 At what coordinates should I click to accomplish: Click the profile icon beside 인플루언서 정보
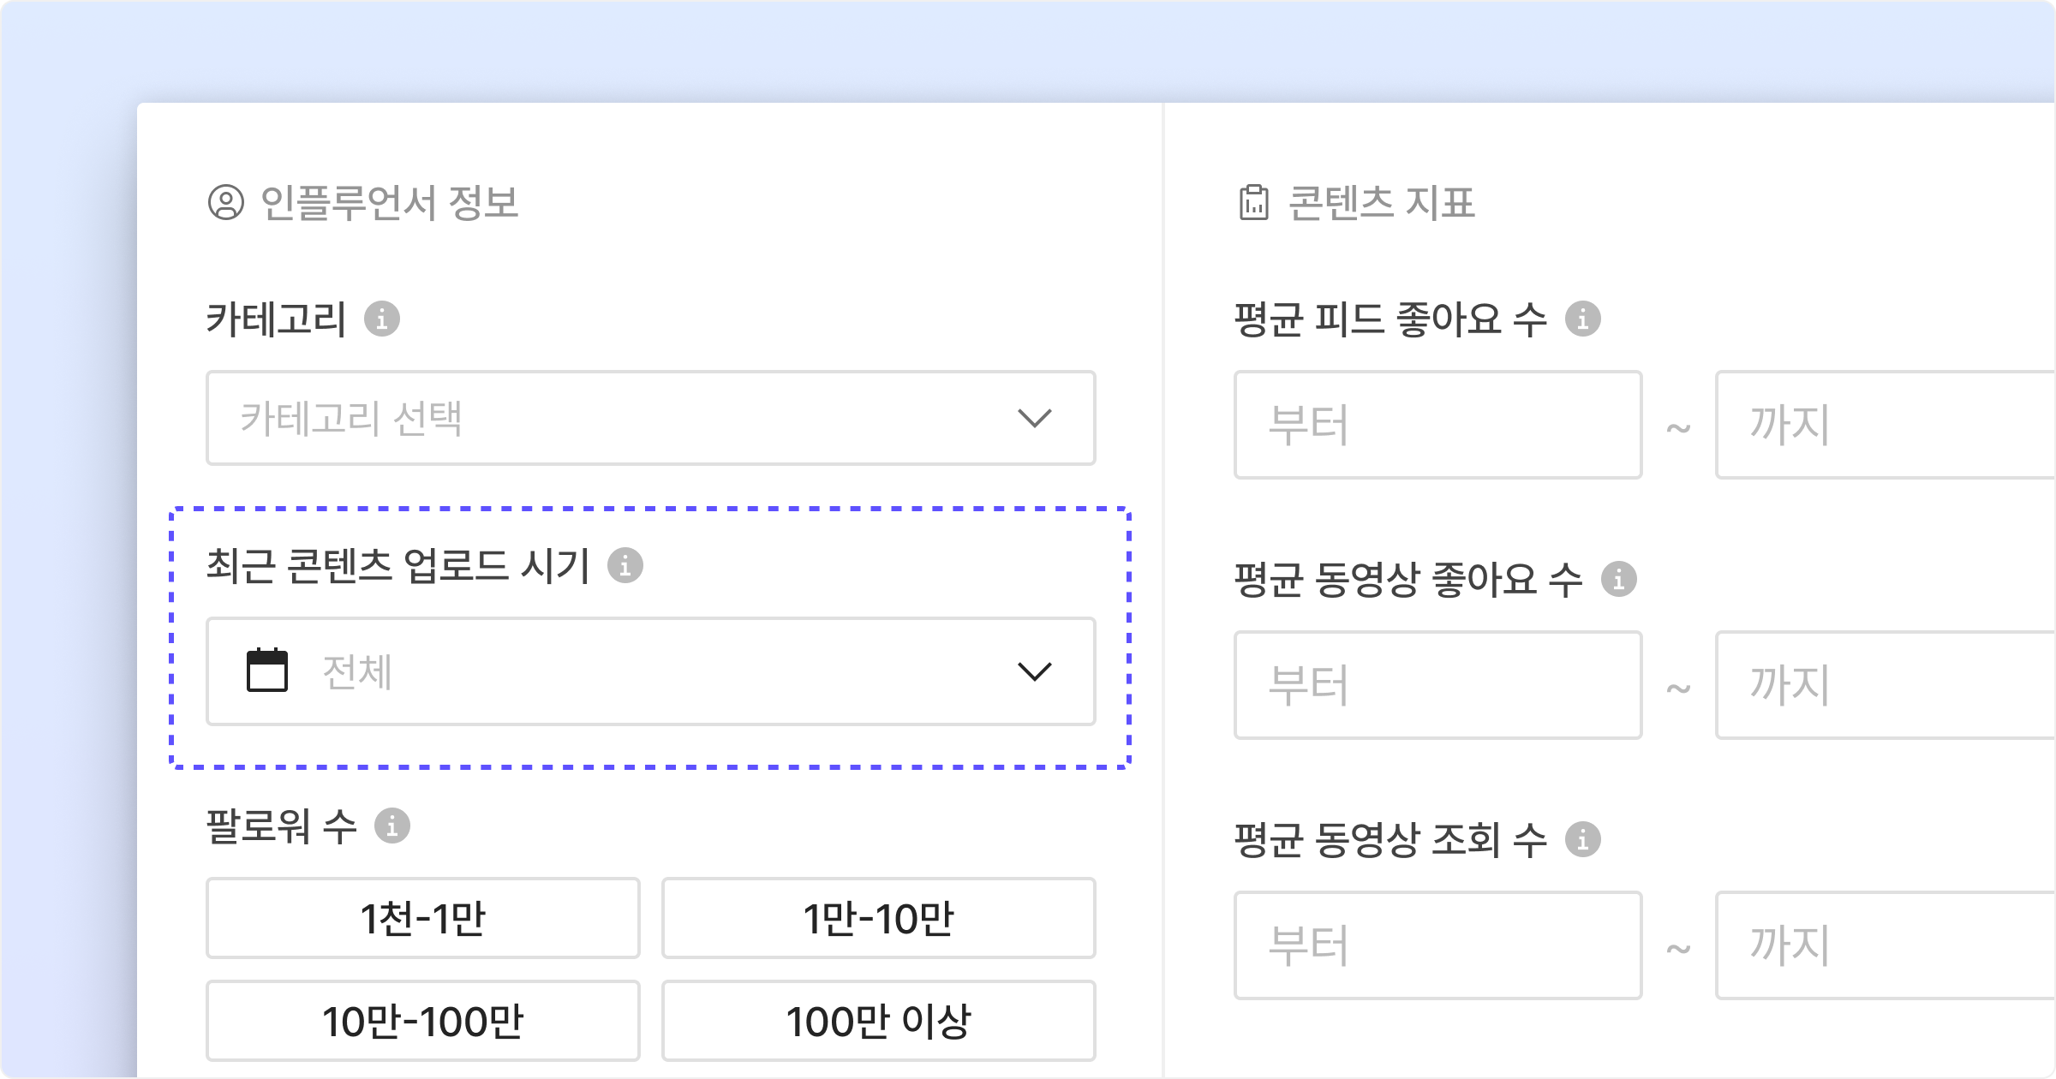(226, 203)
